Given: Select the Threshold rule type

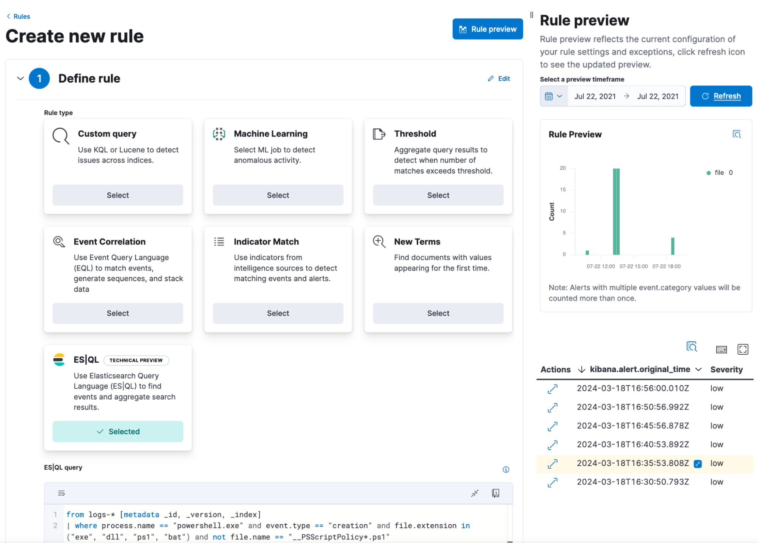Looking at the screenshot, I should click(x=438, y=194).
